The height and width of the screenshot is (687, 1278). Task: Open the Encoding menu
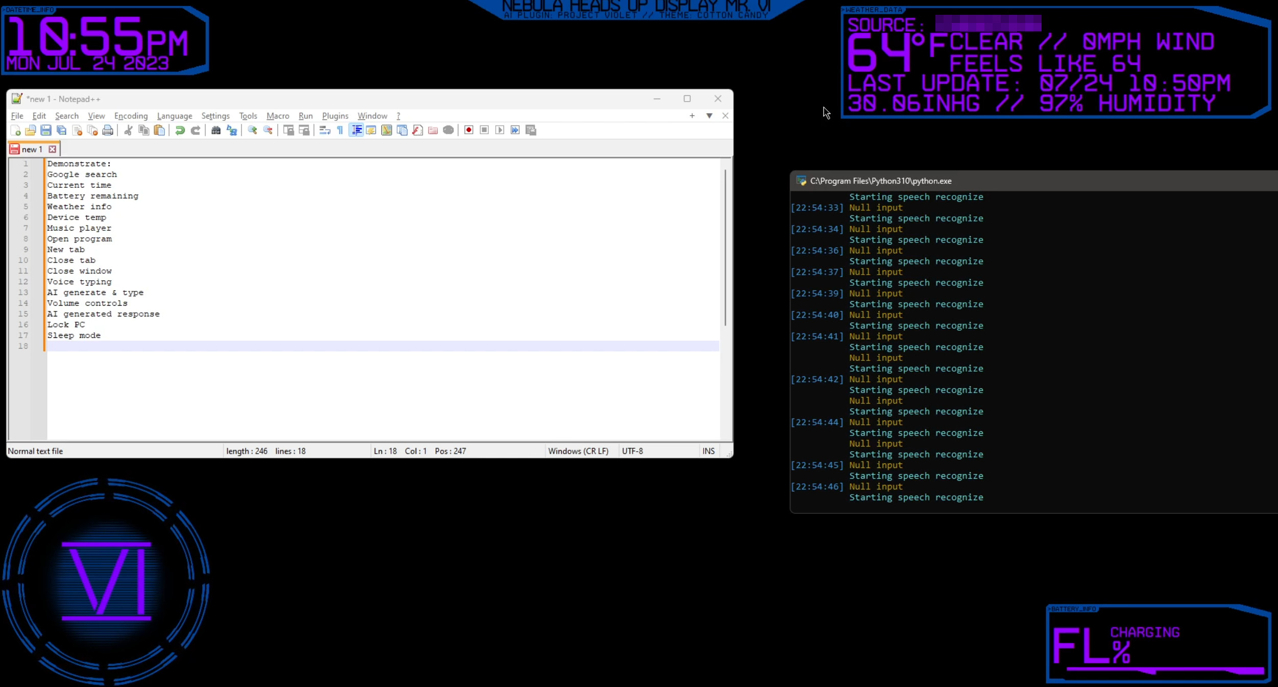(131, 116)
